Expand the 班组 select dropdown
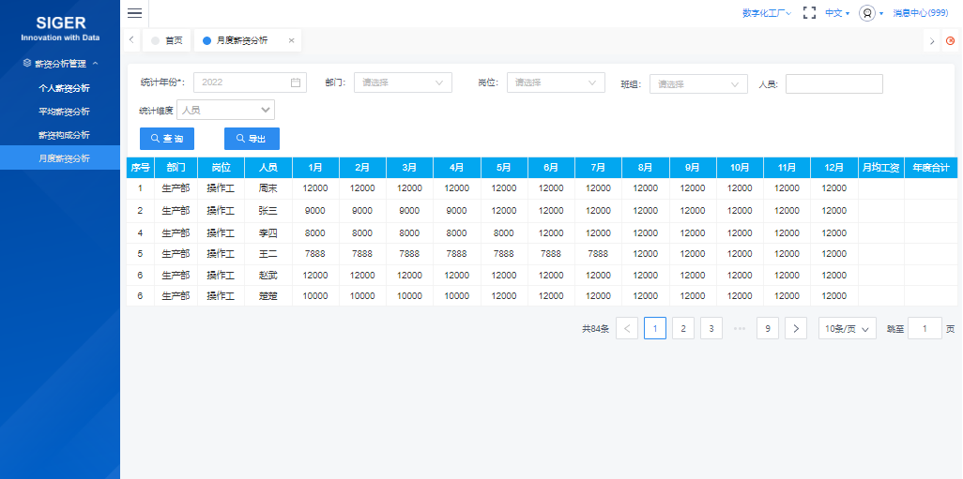Image resolution: width=963 pixels, height=479 pixels. pos(699,84)
